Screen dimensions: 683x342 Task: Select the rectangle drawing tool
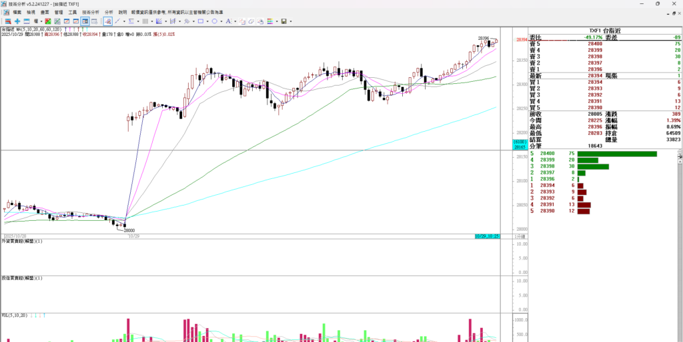(201, 21)
